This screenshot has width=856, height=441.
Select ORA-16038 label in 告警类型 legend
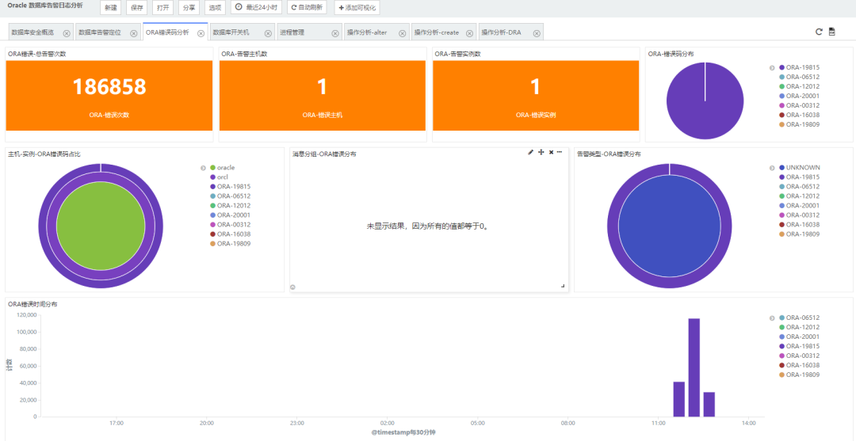pos(803,225)
